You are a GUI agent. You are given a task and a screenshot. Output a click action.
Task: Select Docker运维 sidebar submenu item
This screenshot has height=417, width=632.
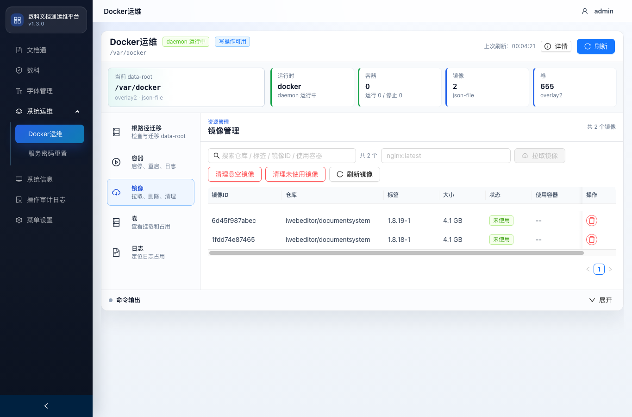[50, 134]
